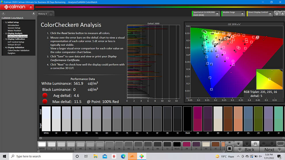The height and width of the screenshot is (160, 285).
Task: Click the red Avg deltaE indicator
Action: click(x=45, y=95)
